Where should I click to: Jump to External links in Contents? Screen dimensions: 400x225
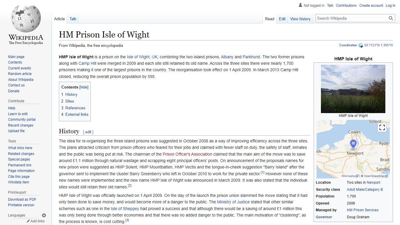point(77,115)
